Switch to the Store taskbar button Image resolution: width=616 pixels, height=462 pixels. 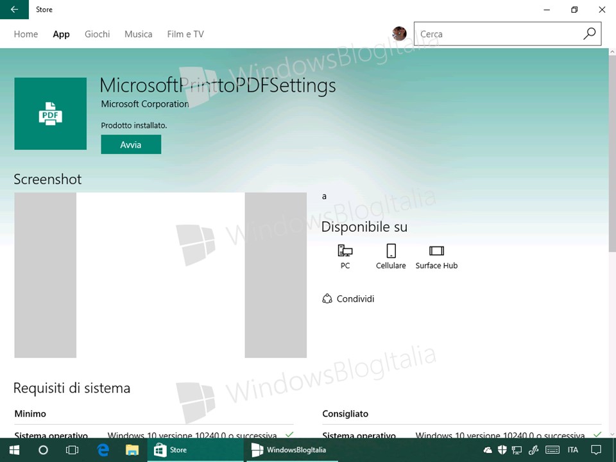(x=195, y=450)
